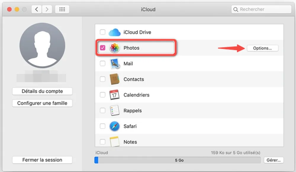This screenshot has height=172, width=296.
Task: Enable the Mail checkbox
Action: point(102,63)
